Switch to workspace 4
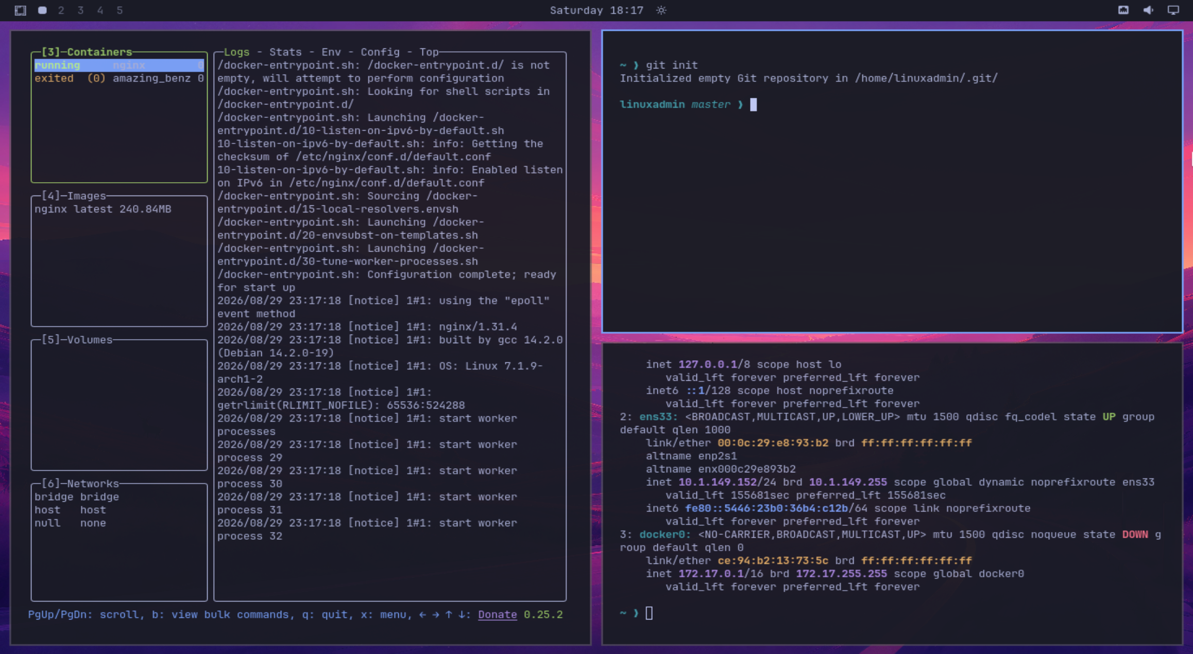The height and width of the screenshot is (654, 1193). pos(100,10)
